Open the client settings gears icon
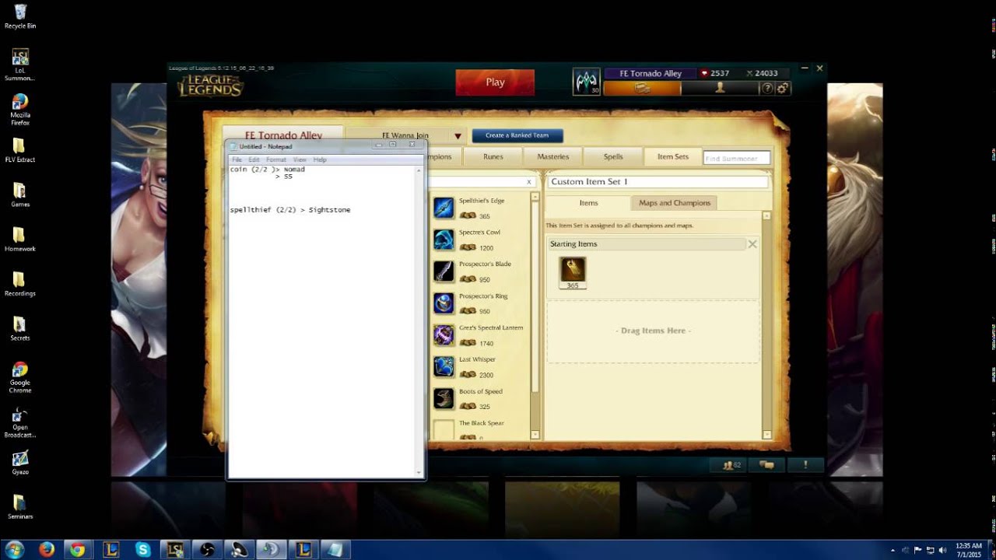Screen dimensions: 996x560 click(783, 89)
